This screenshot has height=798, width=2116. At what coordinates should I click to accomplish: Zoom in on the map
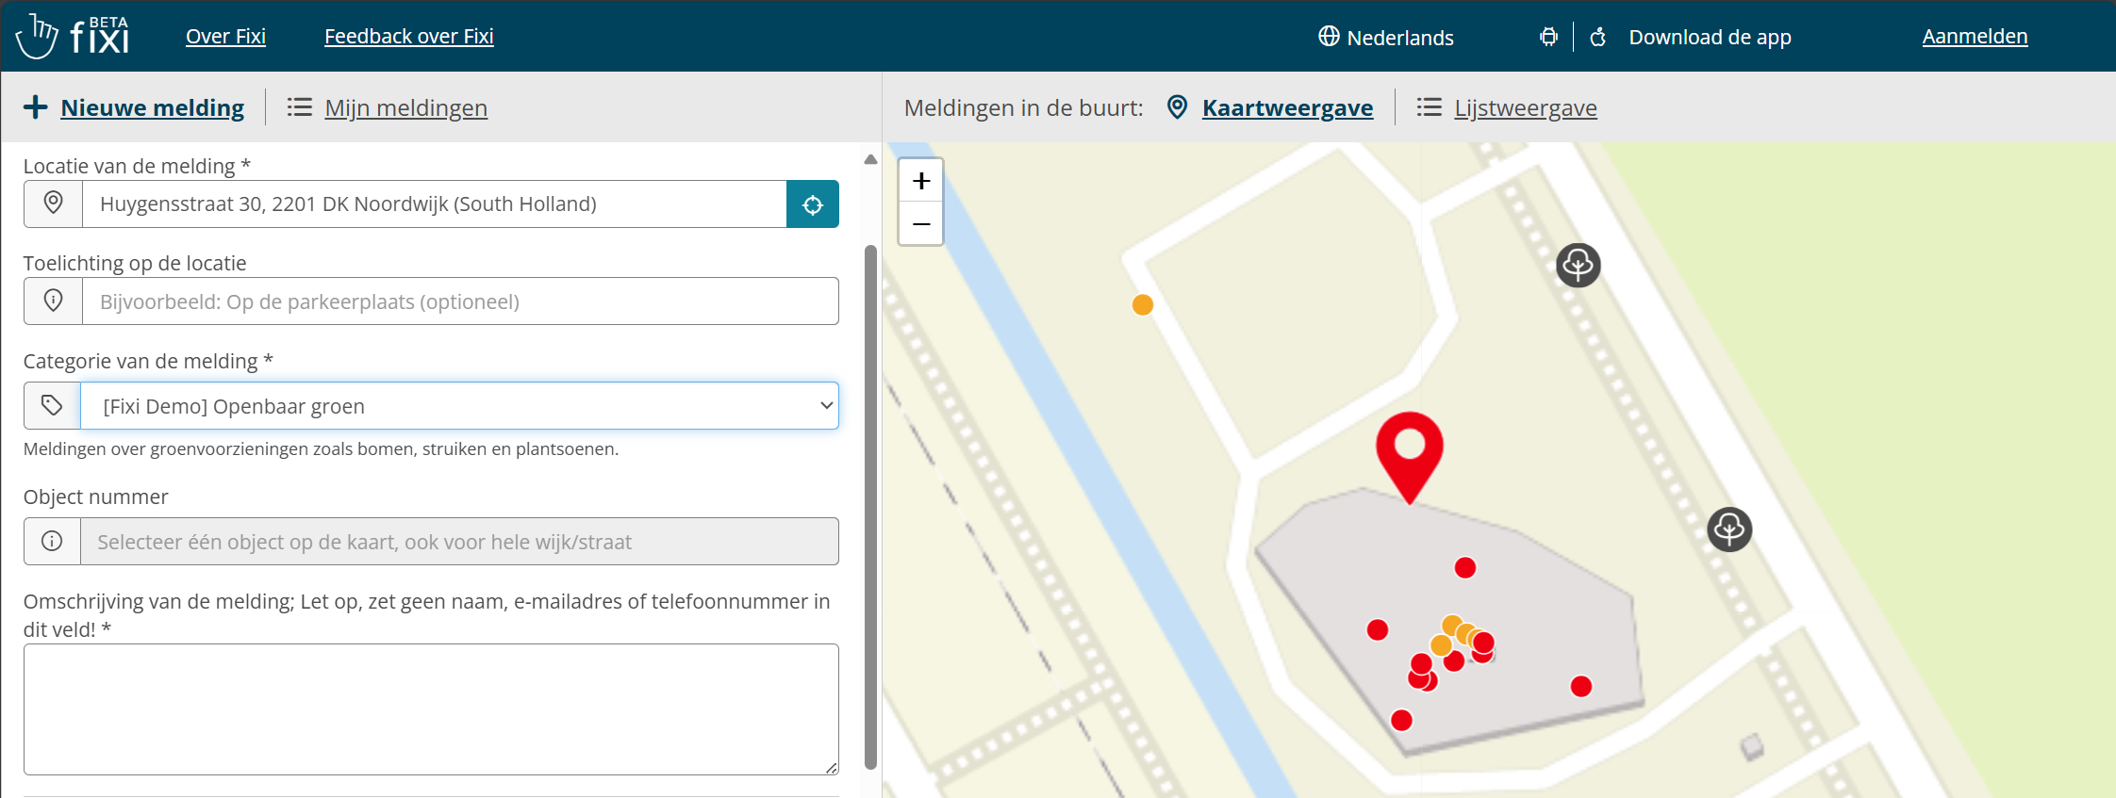coord(921,180)
